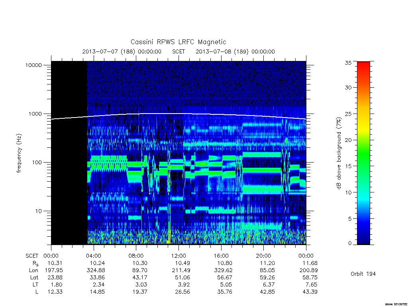Click the latitude value 59.26
This screenshot has width=408, height=306.
click(x=267, y=278)
